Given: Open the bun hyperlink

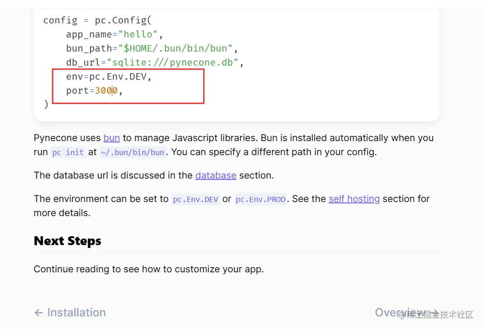Looking at the screenshot, I should [x=111, y=138].
